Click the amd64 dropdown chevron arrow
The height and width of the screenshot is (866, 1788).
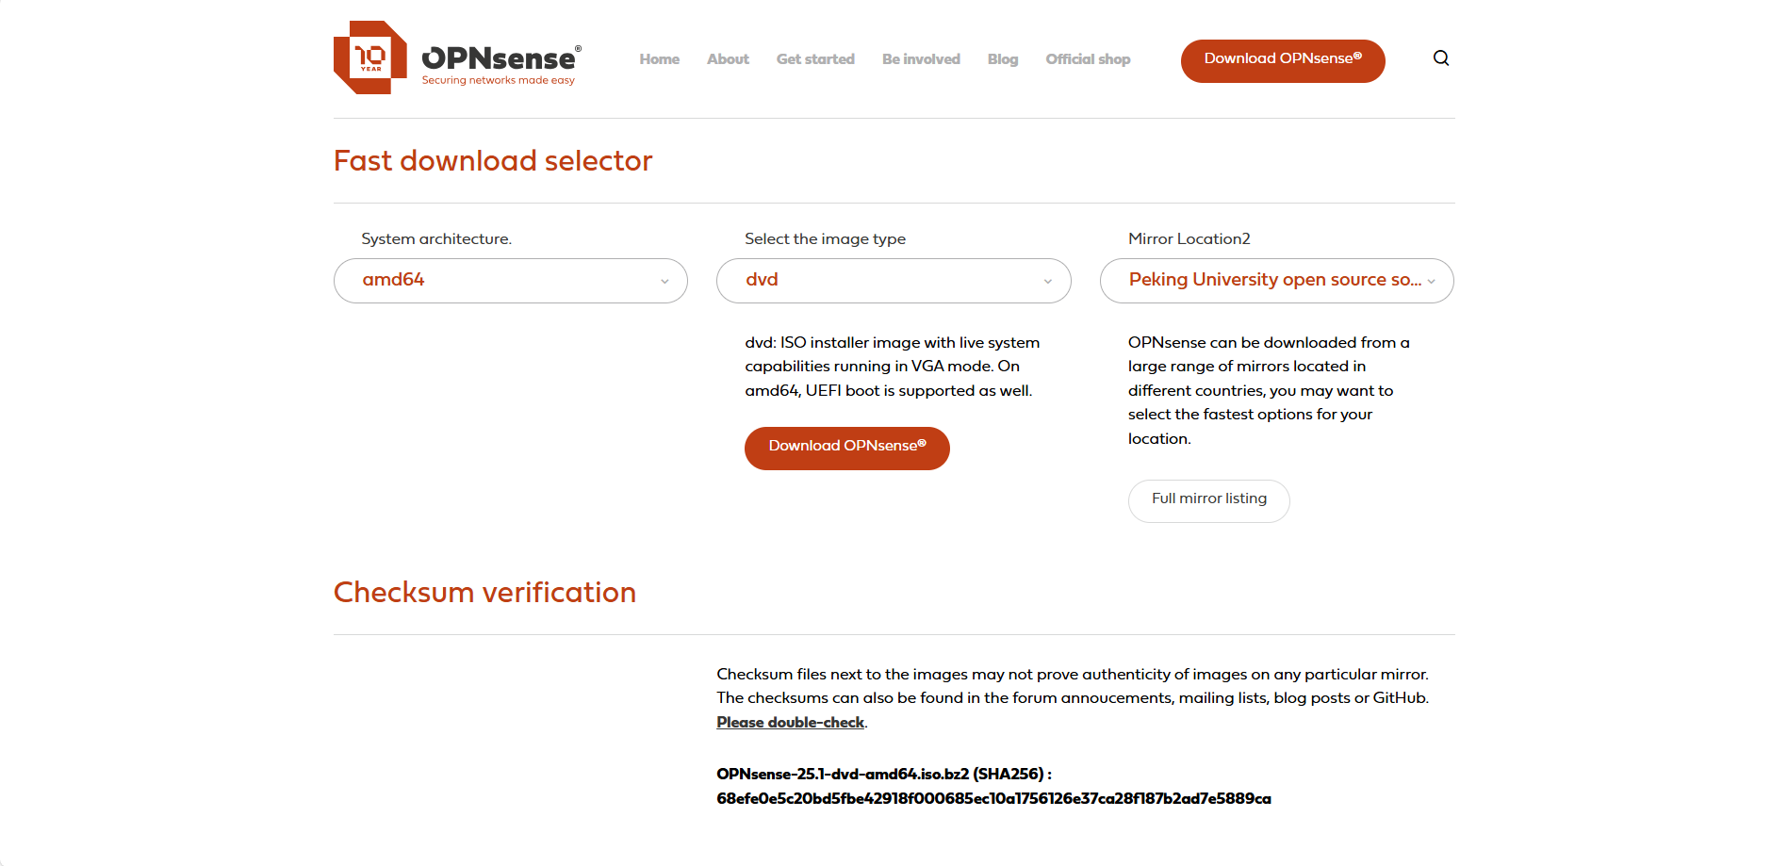(x=664, y=282)
